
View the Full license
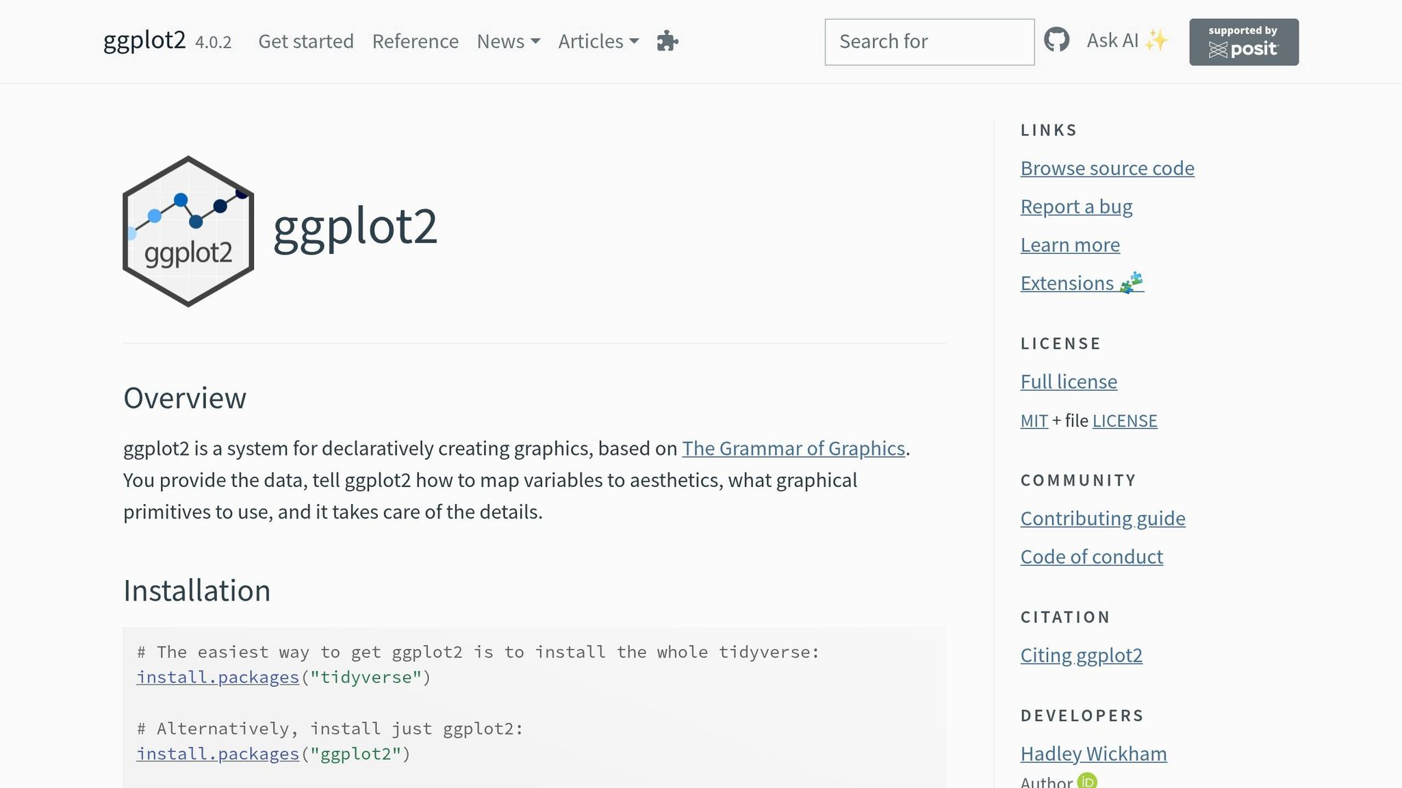click(x=1068, y=381)
